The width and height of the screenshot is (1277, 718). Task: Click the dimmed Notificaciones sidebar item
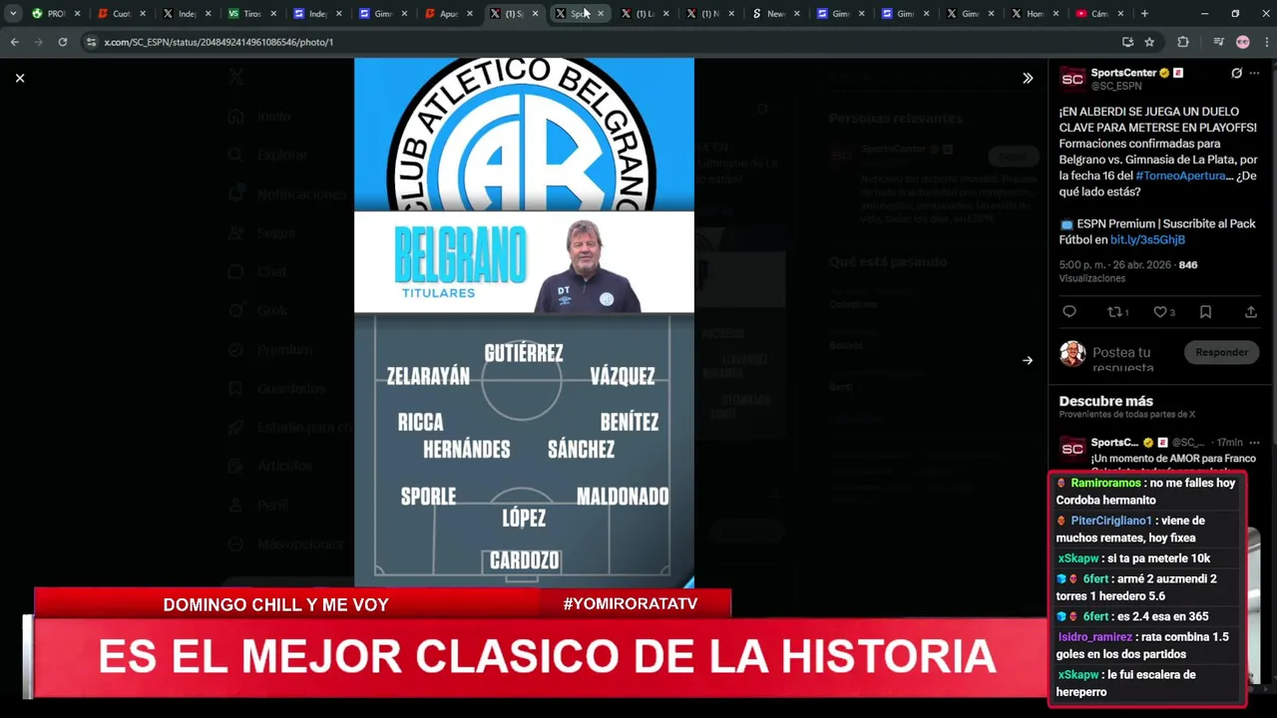(287, 193)
